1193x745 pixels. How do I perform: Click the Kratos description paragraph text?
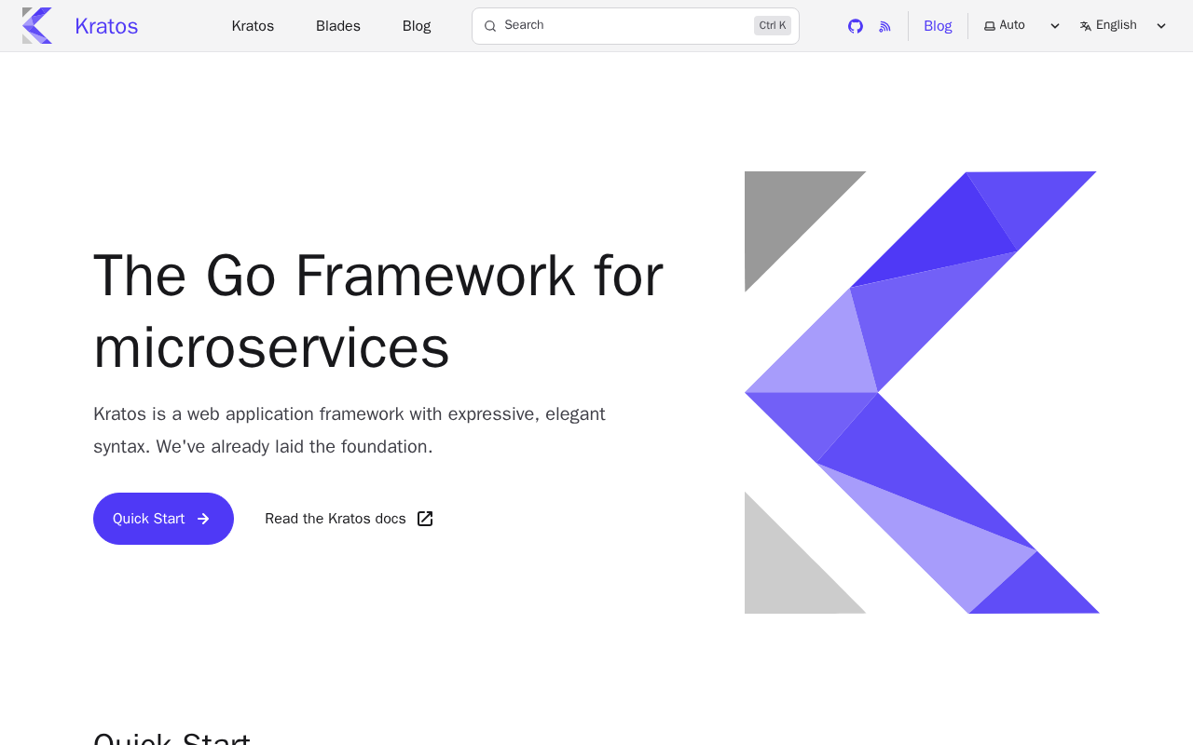[350, 430]
